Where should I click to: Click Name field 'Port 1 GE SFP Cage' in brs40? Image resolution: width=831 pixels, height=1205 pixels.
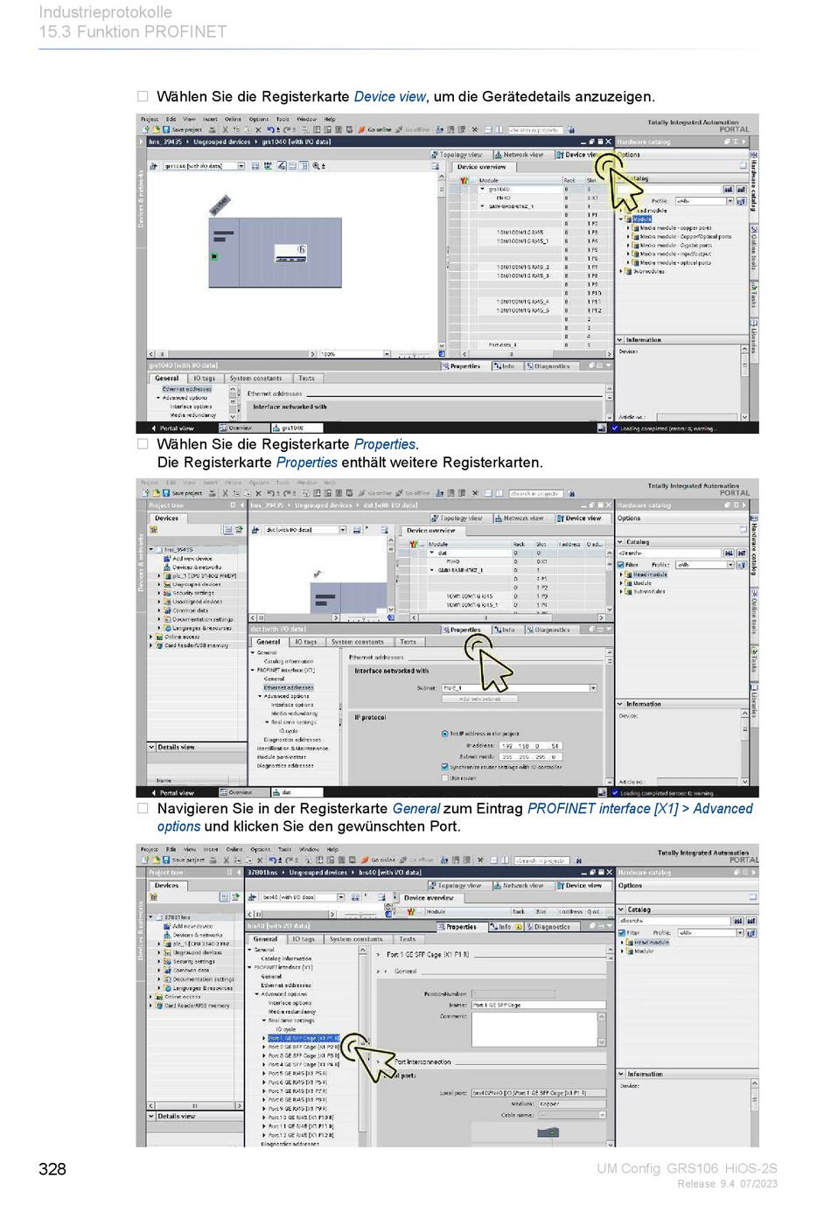pyautogui.click(x=538, y=1005)
